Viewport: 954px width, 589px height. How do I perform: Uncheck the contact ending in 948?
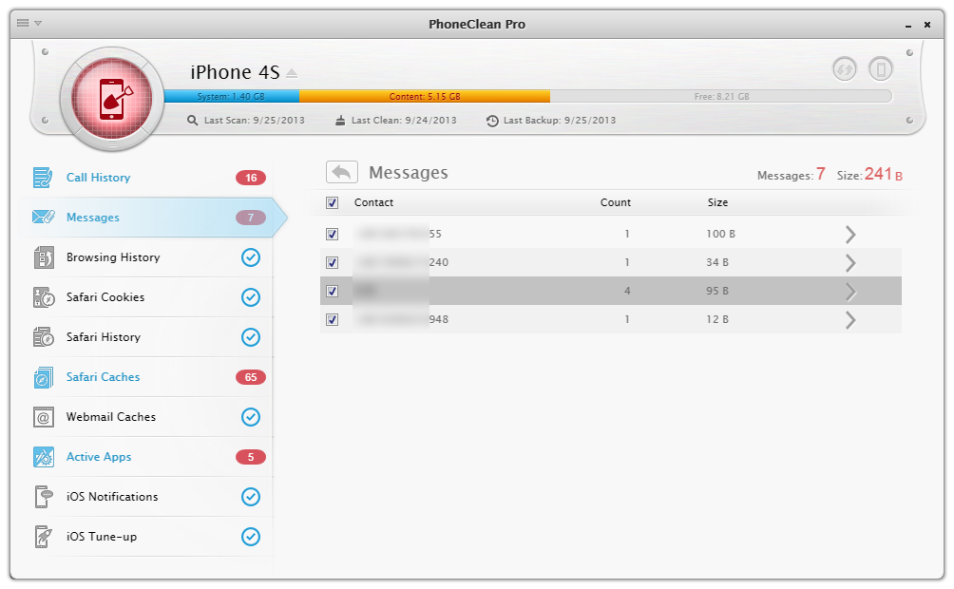(332, 319)
